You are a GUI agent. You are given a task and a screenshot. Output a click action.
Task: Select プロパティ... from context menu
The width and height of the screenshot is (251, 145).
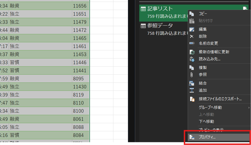207,137
